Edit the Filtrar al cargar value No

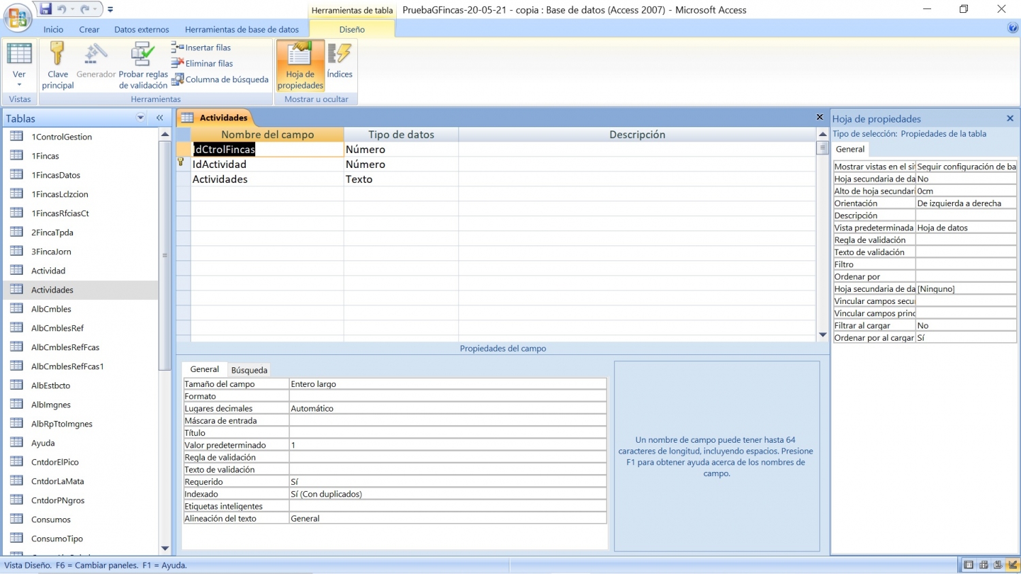966,326
